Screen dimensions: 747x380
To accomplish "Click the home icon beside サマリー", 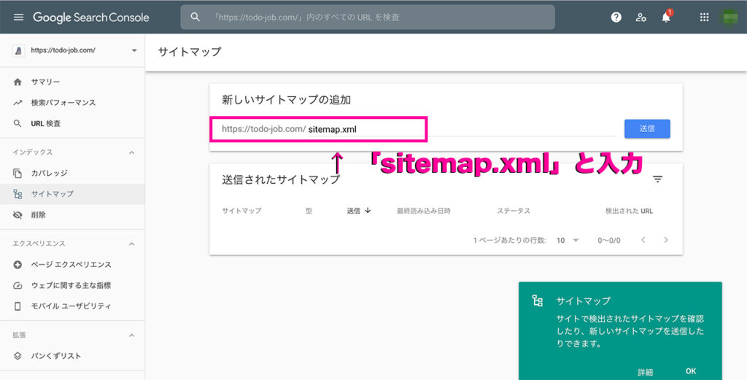I will (x=18, y=82).
